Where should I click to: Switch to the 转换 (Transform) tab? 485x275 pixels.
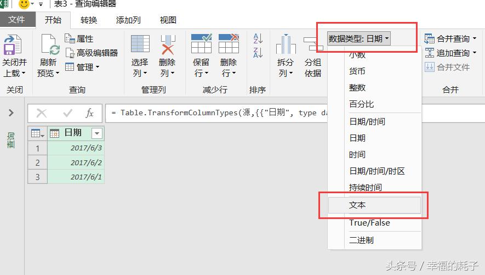coord(89,20)
